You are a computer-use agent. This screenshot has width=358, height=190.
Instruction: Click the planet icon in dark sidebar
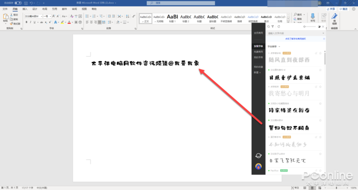tap(258, 156)
